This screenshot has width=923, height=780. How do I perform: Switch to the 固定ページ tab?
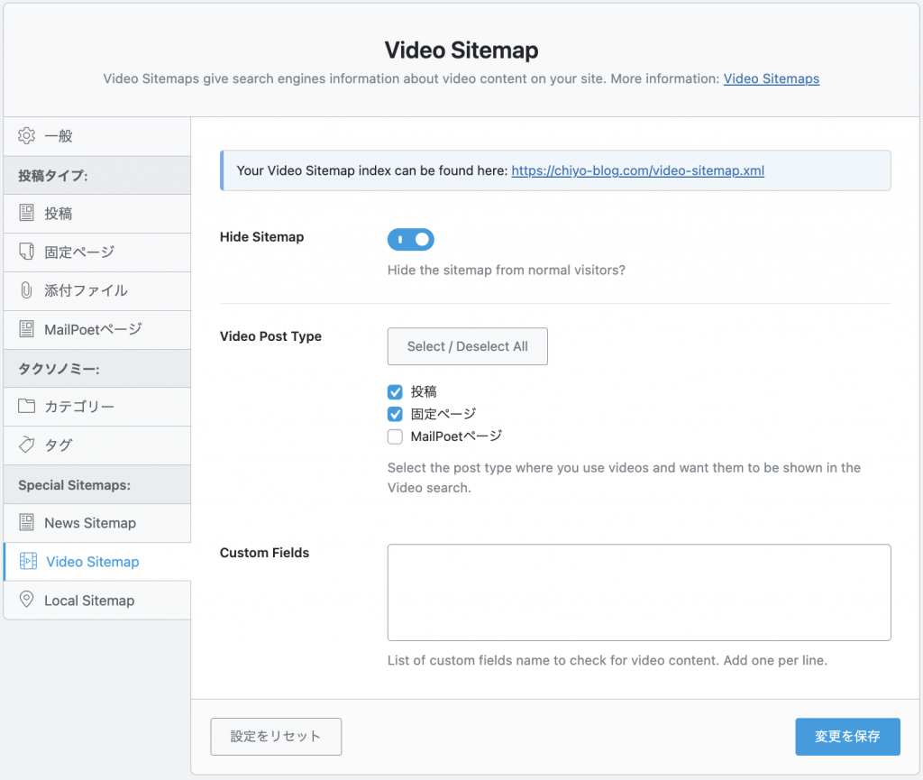tap(97, 252)
